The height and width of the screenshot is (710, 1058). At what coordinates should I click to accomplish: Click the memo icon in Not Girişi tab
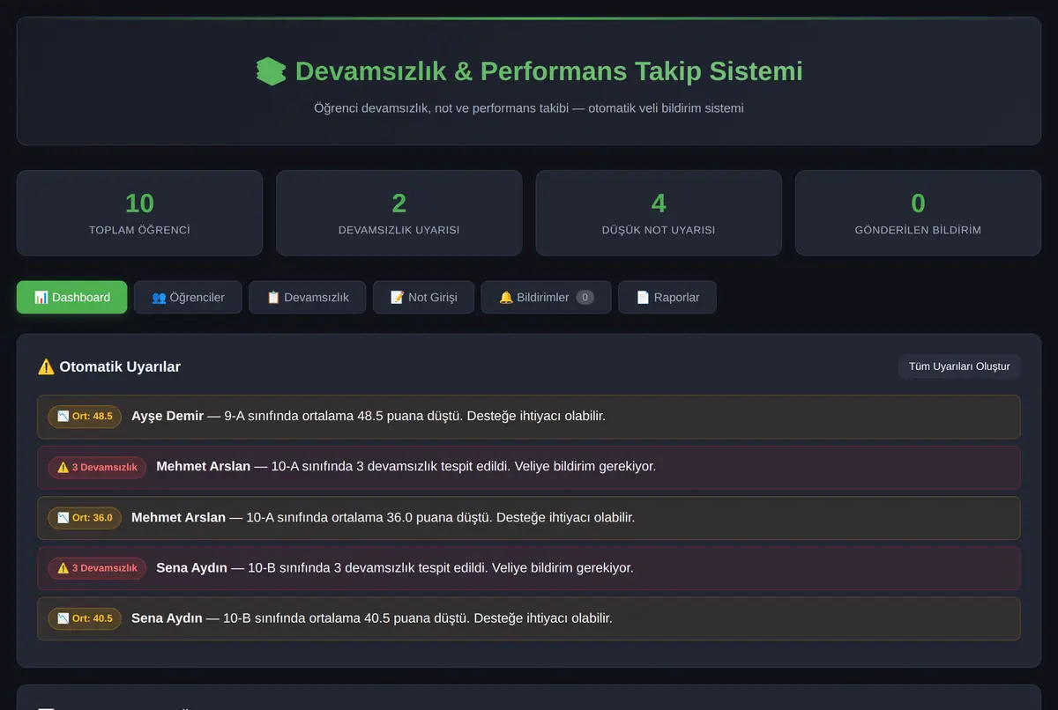397,298
